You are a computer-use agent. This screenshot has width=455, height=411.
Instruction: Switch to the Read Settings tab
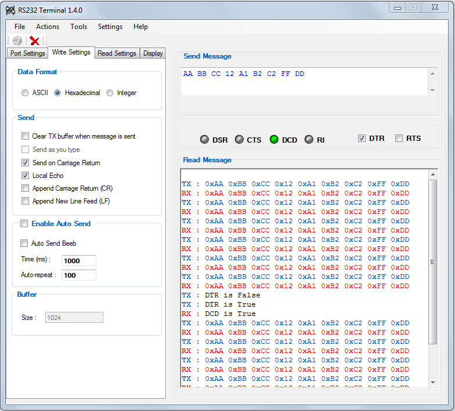coord(117,53)
